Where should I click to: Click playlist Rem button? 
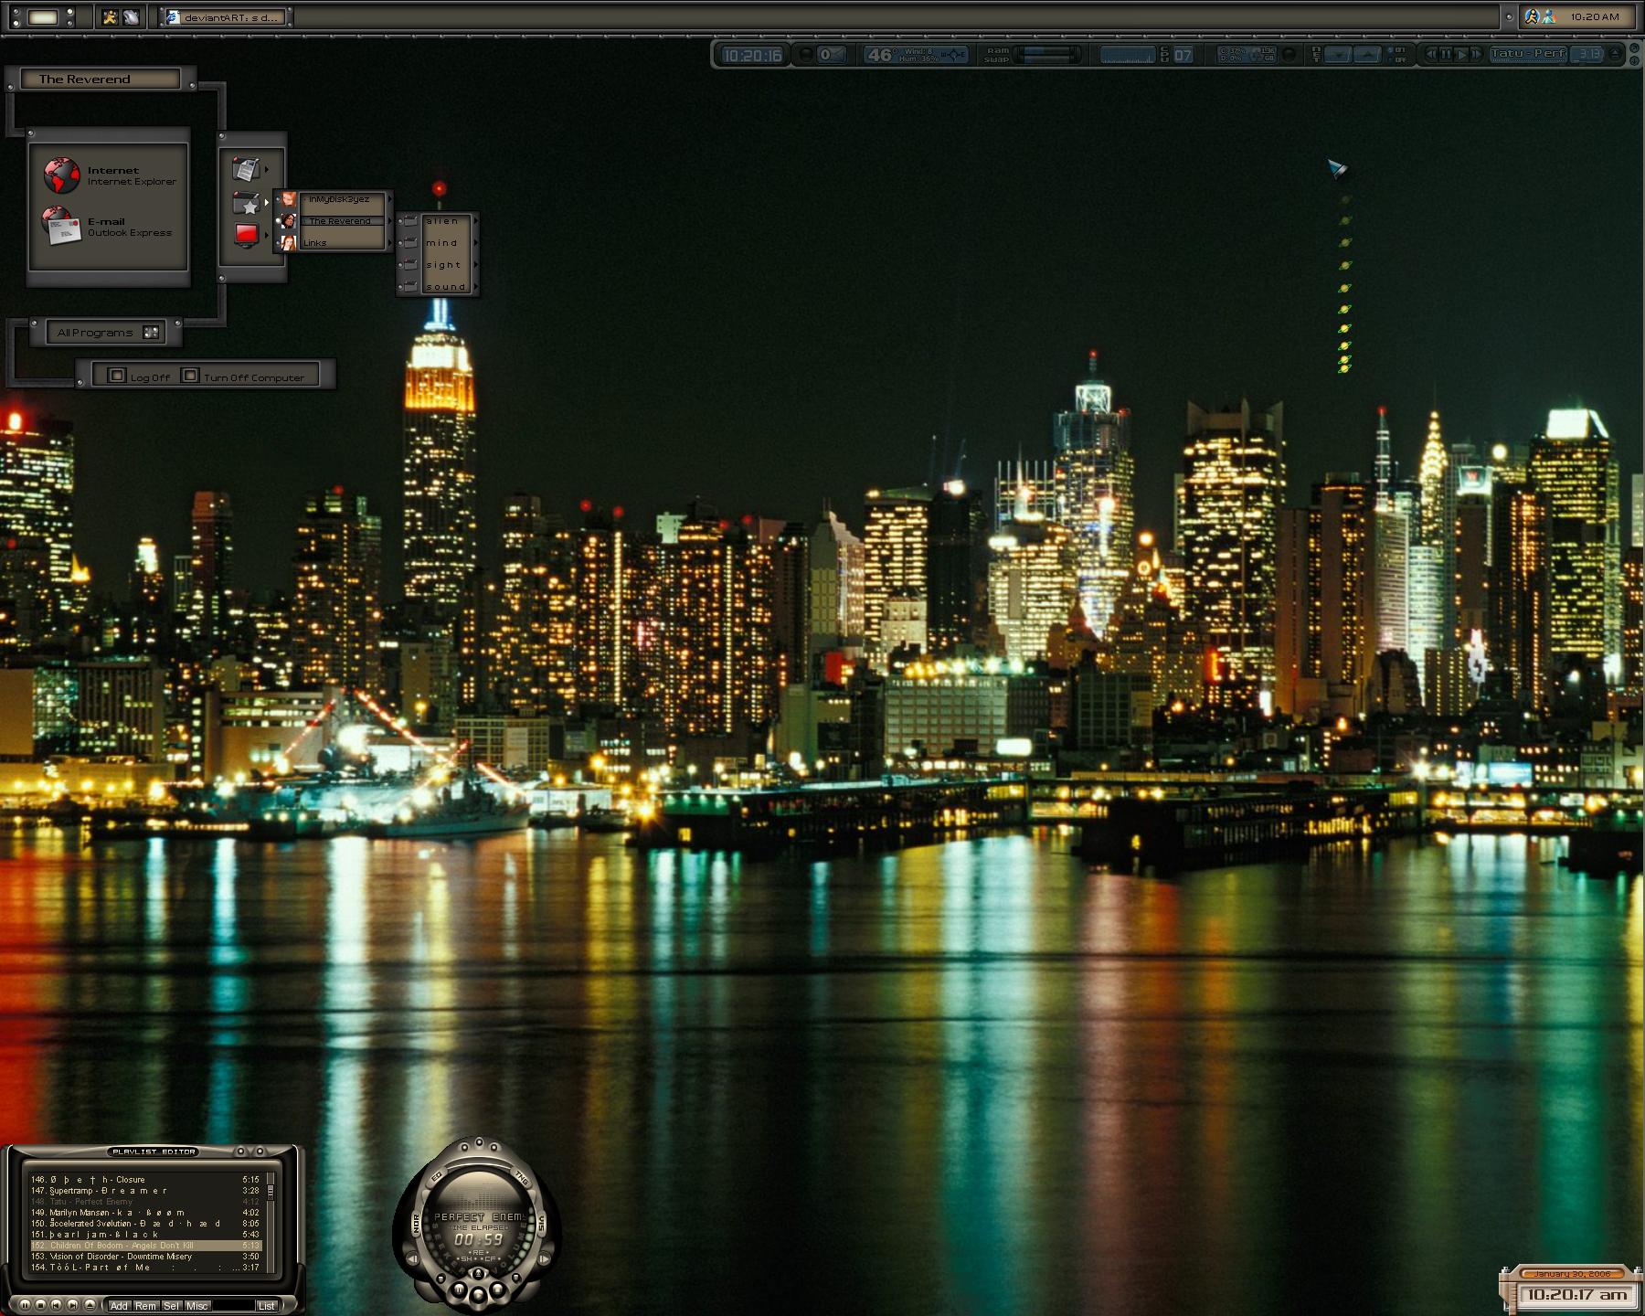[x=146, y=1306]
